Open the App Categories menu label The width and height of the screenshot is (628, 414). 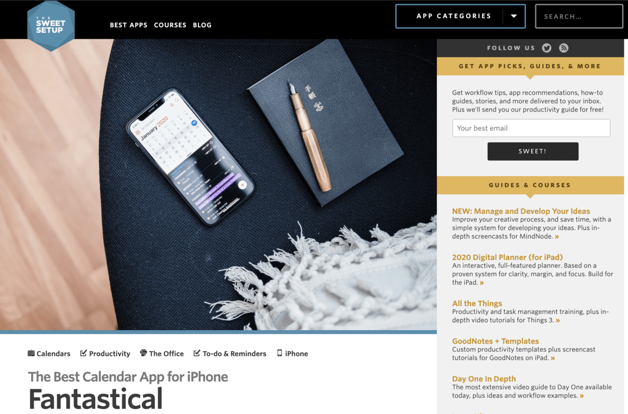tap(454, 16)
